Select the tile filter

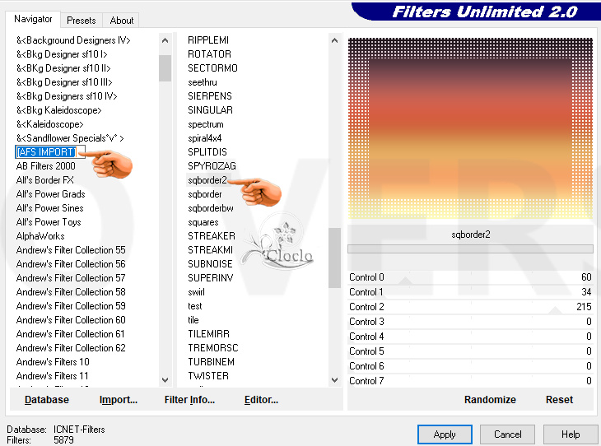tap(193, 320)
